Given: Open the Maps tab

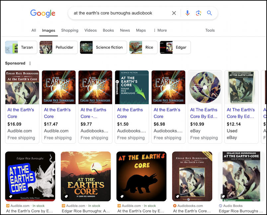Looking at the screenshot, I should click(141, 30).
